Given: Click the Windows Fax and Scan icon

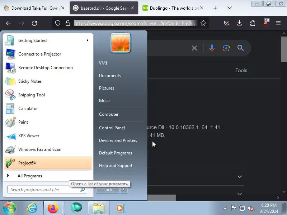Looking at the screenshot, I should pyautogui.click(x=10, y=149).
